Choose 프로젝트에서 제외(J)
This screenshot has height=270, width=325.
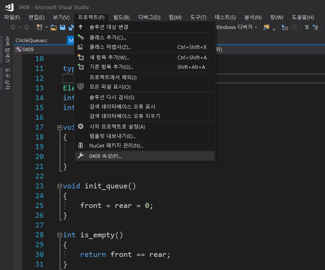pyautogui.click(x=145, y=78)
